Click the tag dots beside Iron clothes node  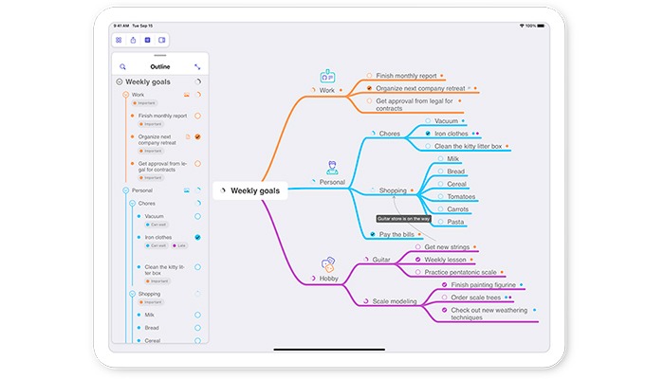pos(475,134)
